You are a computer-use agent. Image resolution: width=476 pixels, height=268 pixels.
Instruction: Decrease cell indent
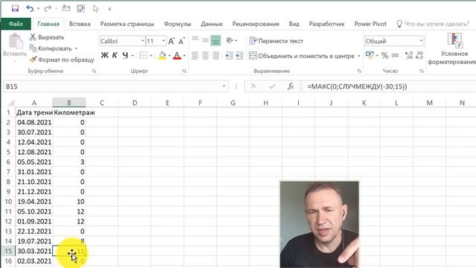[x=229, y=56]
